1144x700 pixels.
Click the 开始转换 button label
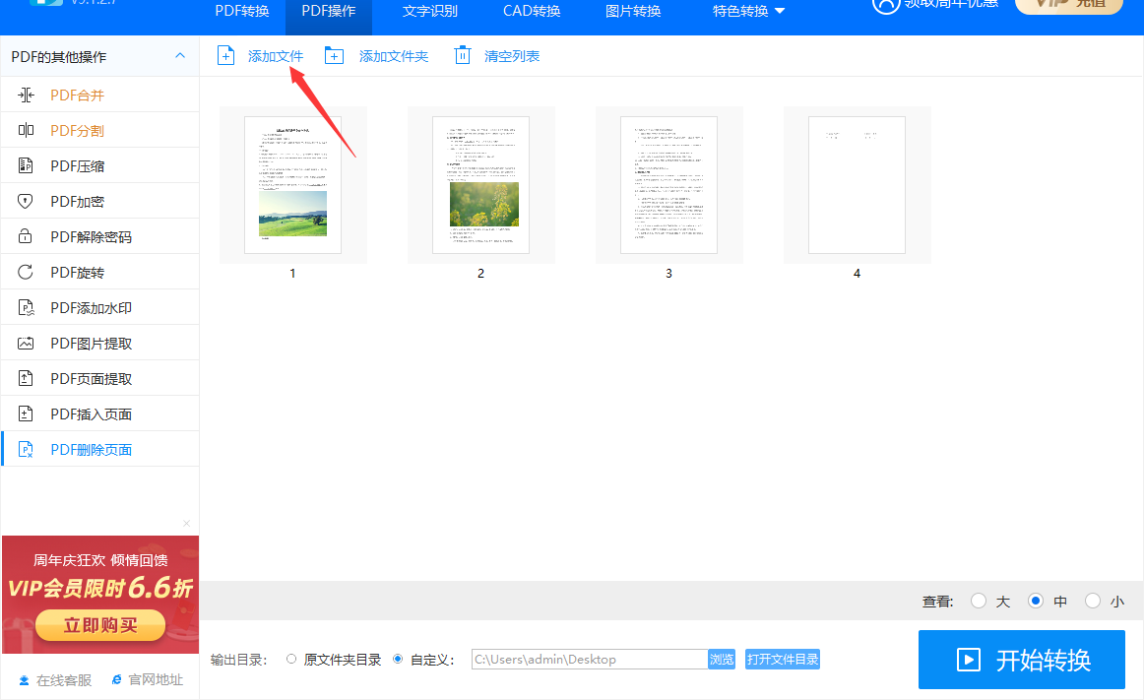1044,660
